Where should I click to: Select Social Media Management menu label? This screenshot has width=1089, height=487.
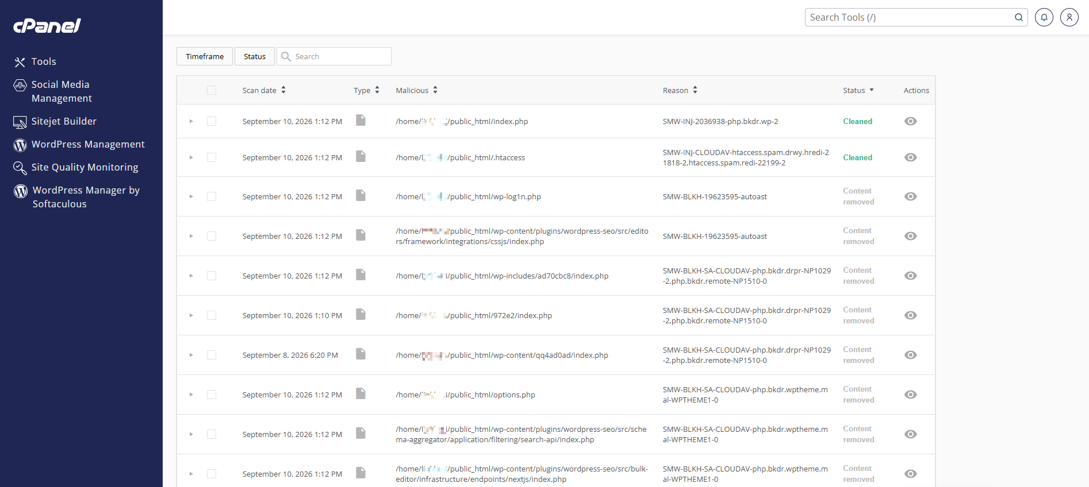(x=62, y=91)
